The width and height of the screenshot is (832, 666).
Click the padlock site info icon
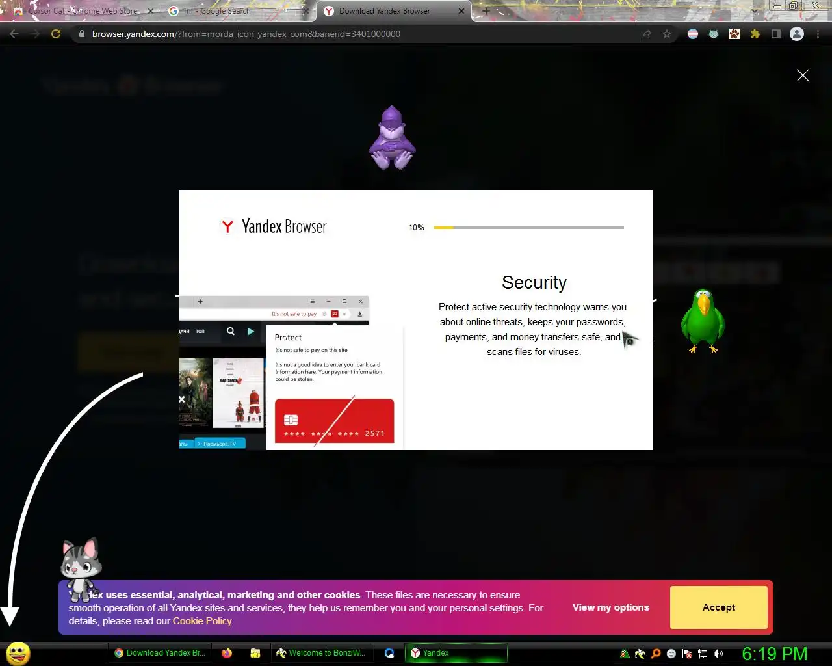[x=81, y=34]
